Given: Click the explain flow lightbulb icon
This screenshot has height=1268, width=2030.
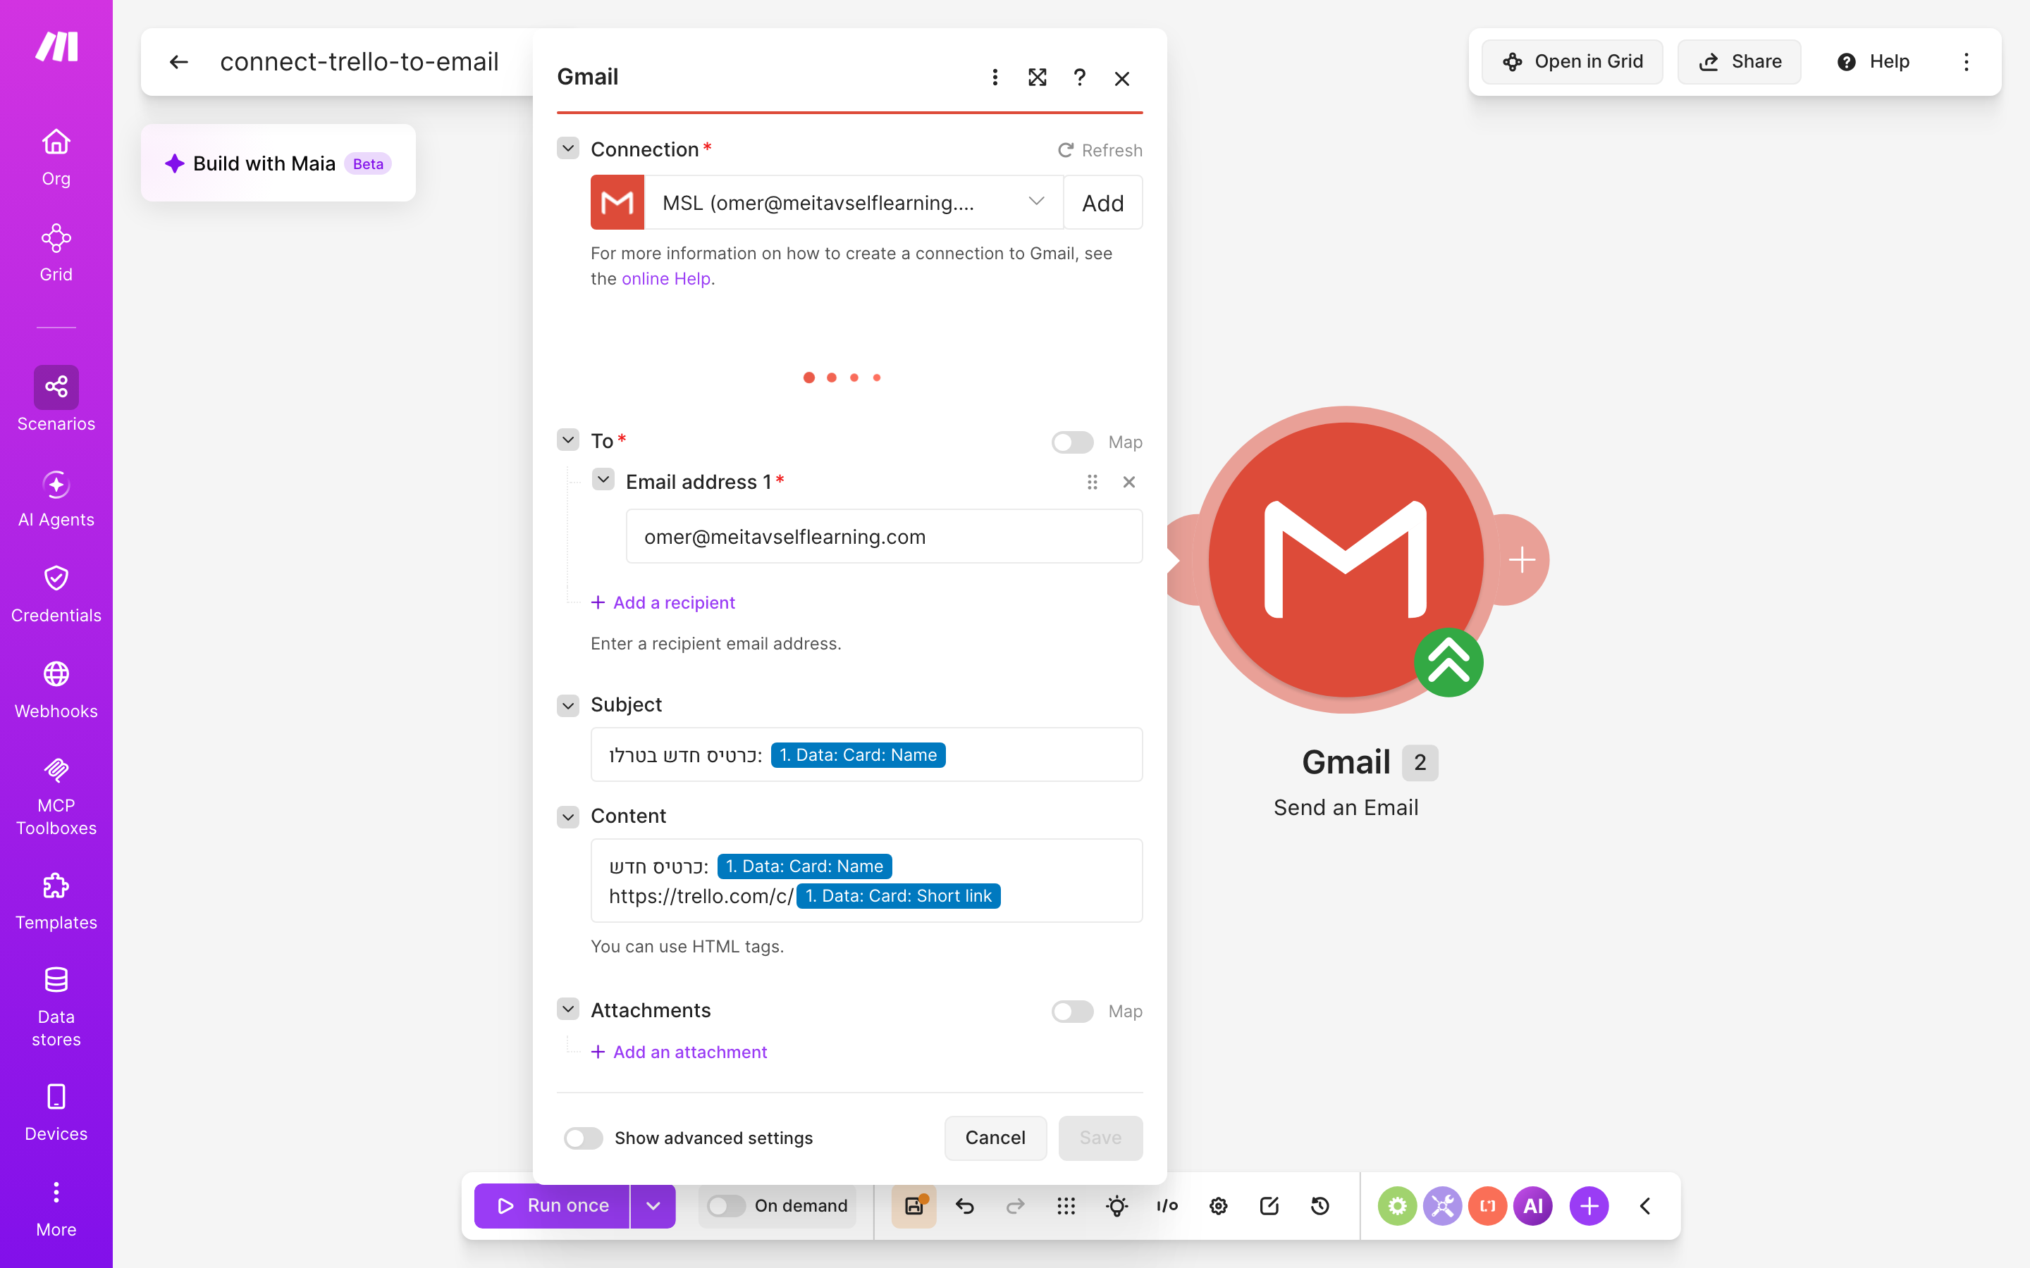Looking at the screenshot, I should click(1116, 1206).
